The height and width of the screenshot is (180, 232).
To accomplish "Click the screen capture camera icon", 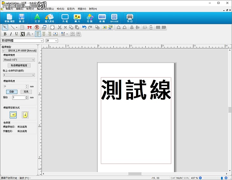I will 44,27.
